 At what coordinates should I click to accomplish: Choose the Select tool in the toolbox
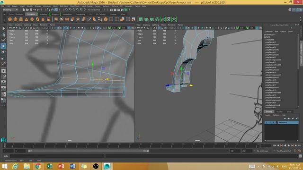(x=3, y=29)
